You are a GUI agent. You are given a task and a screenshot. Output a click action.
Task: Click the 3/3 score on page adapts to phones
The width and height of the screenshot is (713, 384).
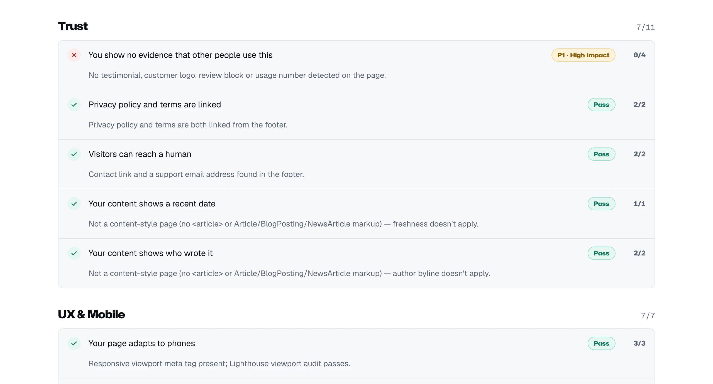click(x=639, y=343)
